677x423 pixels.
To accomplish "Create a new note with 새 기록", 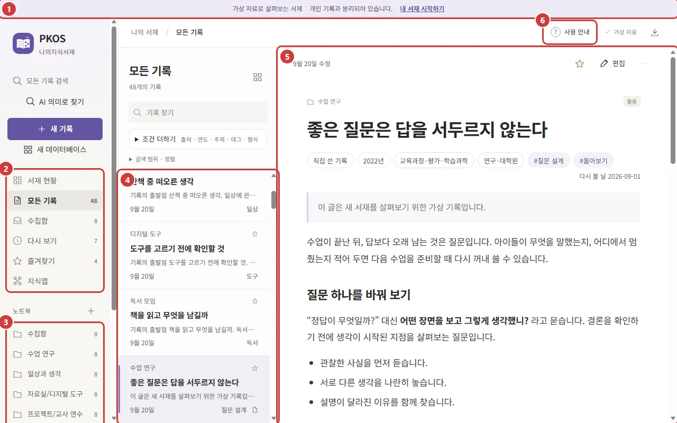I will point(55,129).
